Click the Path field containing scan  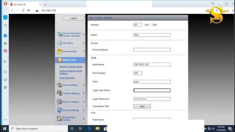[x=152, y=82]
